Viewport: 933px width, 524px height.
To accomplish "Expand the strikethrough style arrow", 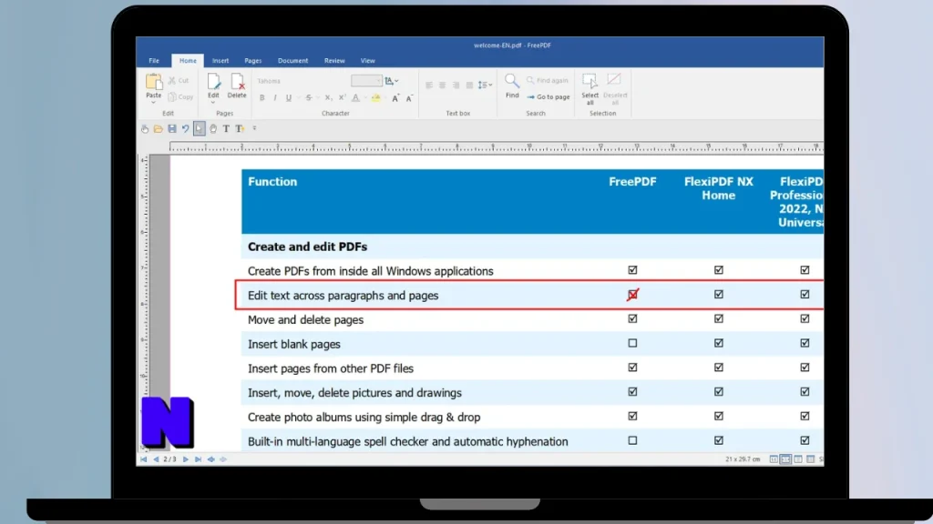I will pyautogui.click(x=318, y=98).
